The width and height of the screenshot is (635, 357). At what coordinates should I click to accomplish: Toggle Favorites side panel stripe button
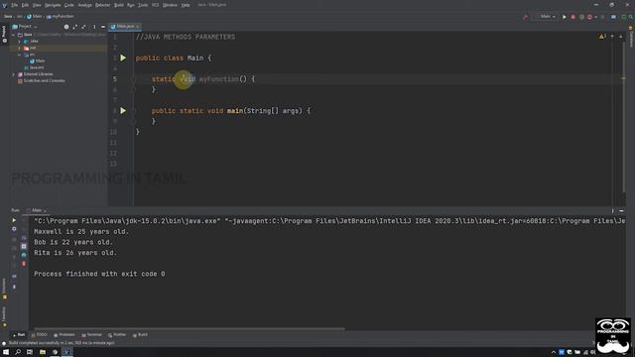[4, 316]
